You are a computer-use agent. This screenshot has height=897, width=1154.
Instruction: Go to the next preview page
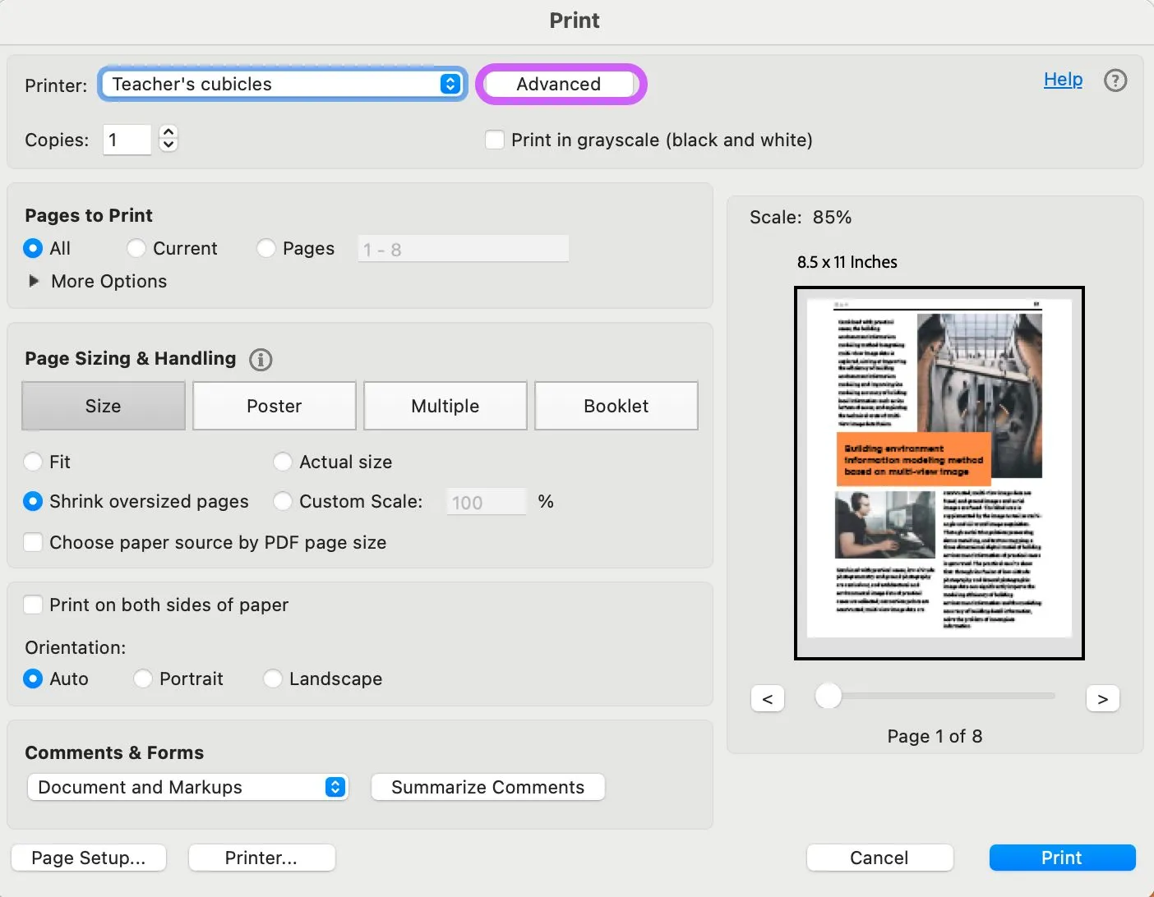click(x=1102, y=698)
